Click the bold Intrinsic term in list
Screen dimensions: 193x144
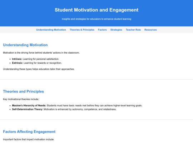pyautogui.click(x=17, y=59)
